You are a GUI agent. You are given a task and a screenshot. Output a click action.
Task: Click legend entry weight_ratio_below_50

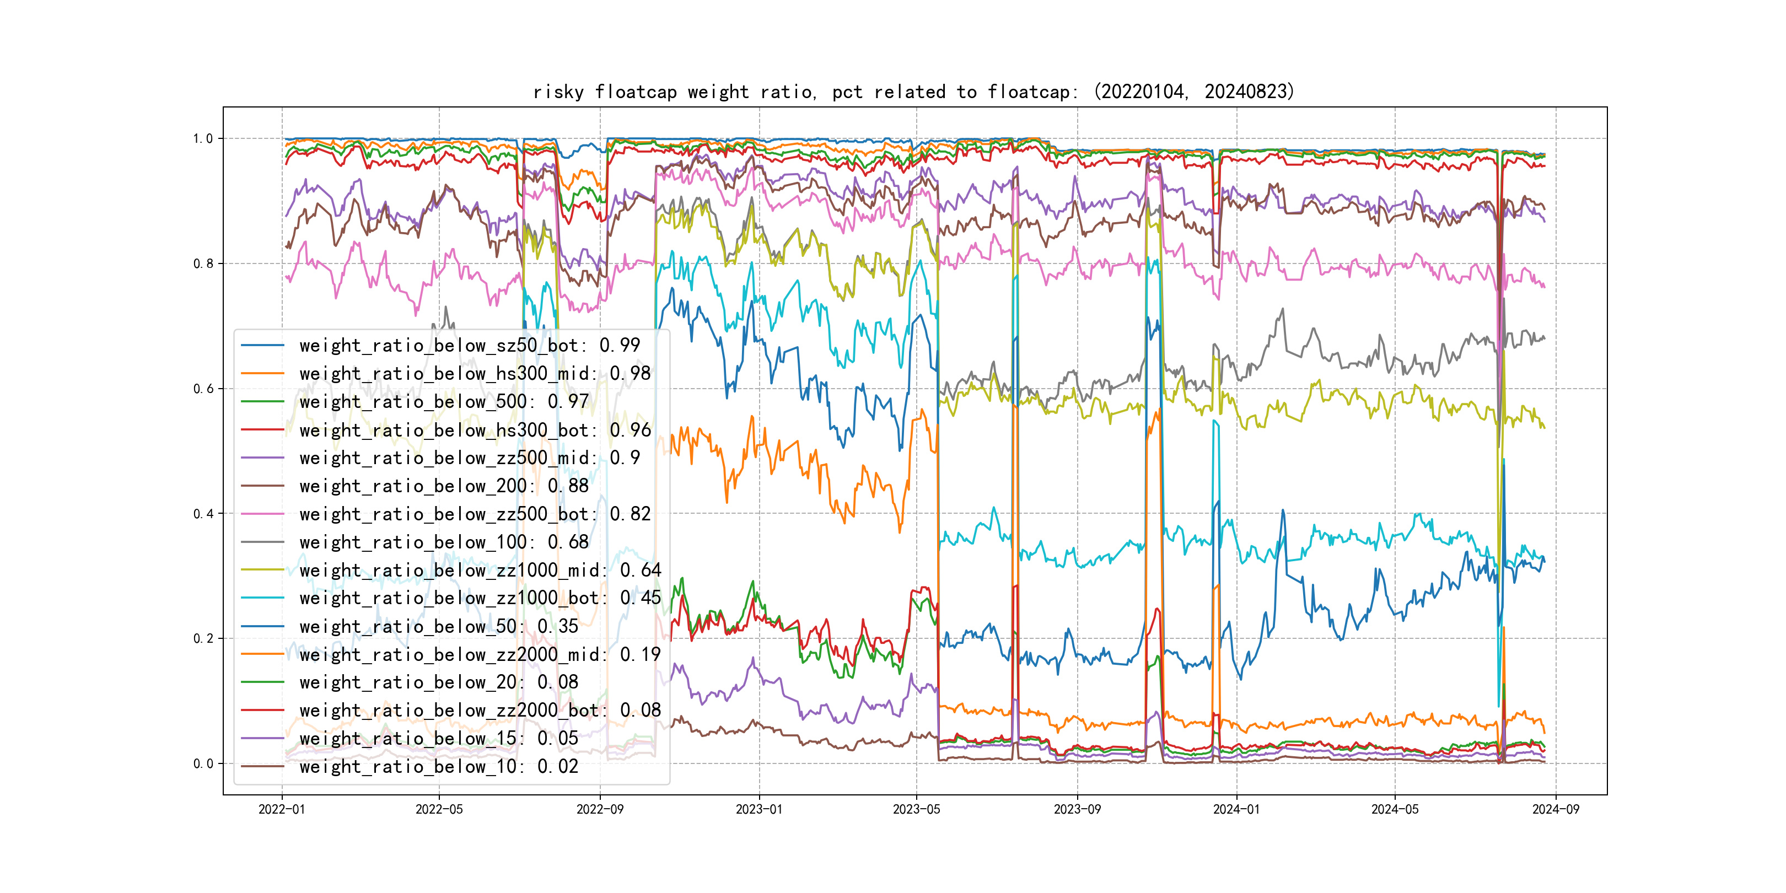[438, 626]
